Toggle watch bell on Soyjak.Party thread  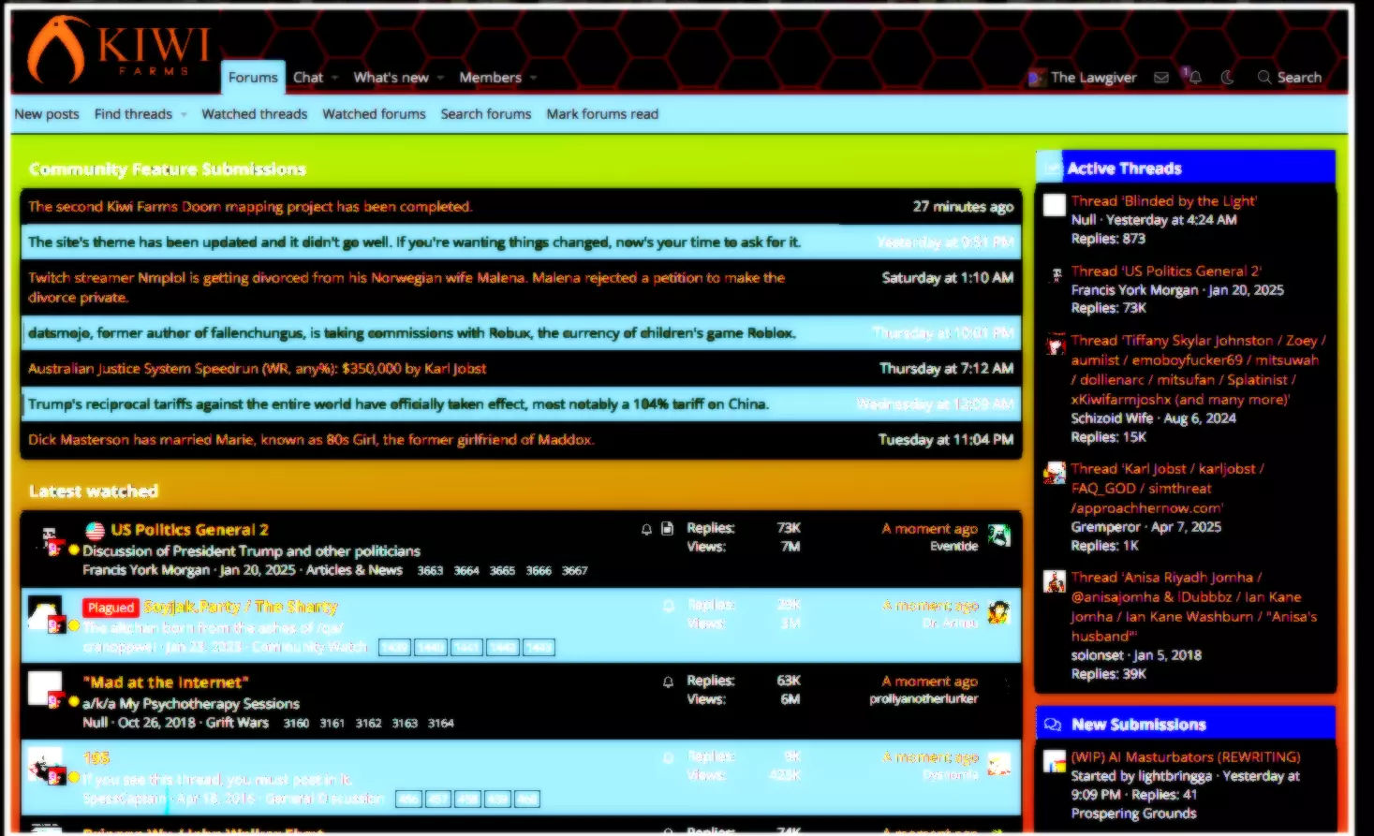click(668, 606)
